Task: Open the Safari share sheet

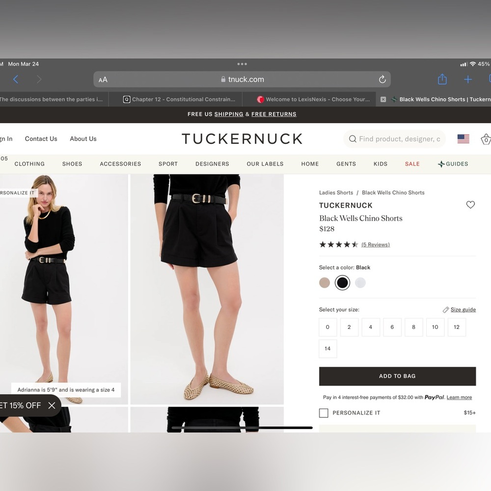Action: click(x=442, y=79)
